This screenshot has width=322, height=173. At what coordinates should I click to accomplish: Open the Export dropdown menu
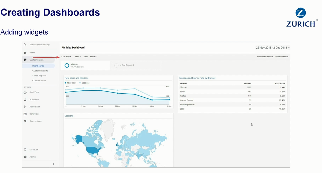tap(93, 57)
